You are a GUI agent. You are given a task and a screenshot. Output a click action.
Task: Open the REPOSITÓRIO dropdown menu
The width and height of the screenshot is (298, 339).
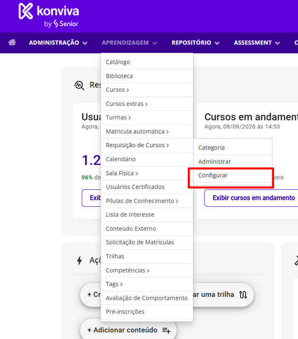(x=195, y=43)
